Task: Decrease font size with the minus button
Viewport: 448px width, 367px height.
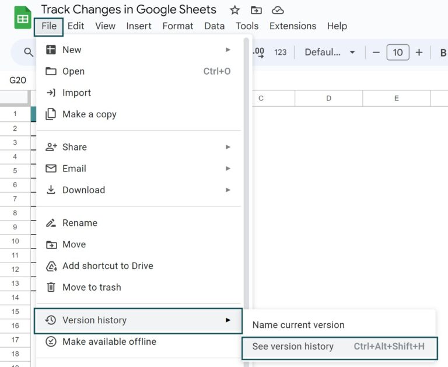Action: point(376,53)
